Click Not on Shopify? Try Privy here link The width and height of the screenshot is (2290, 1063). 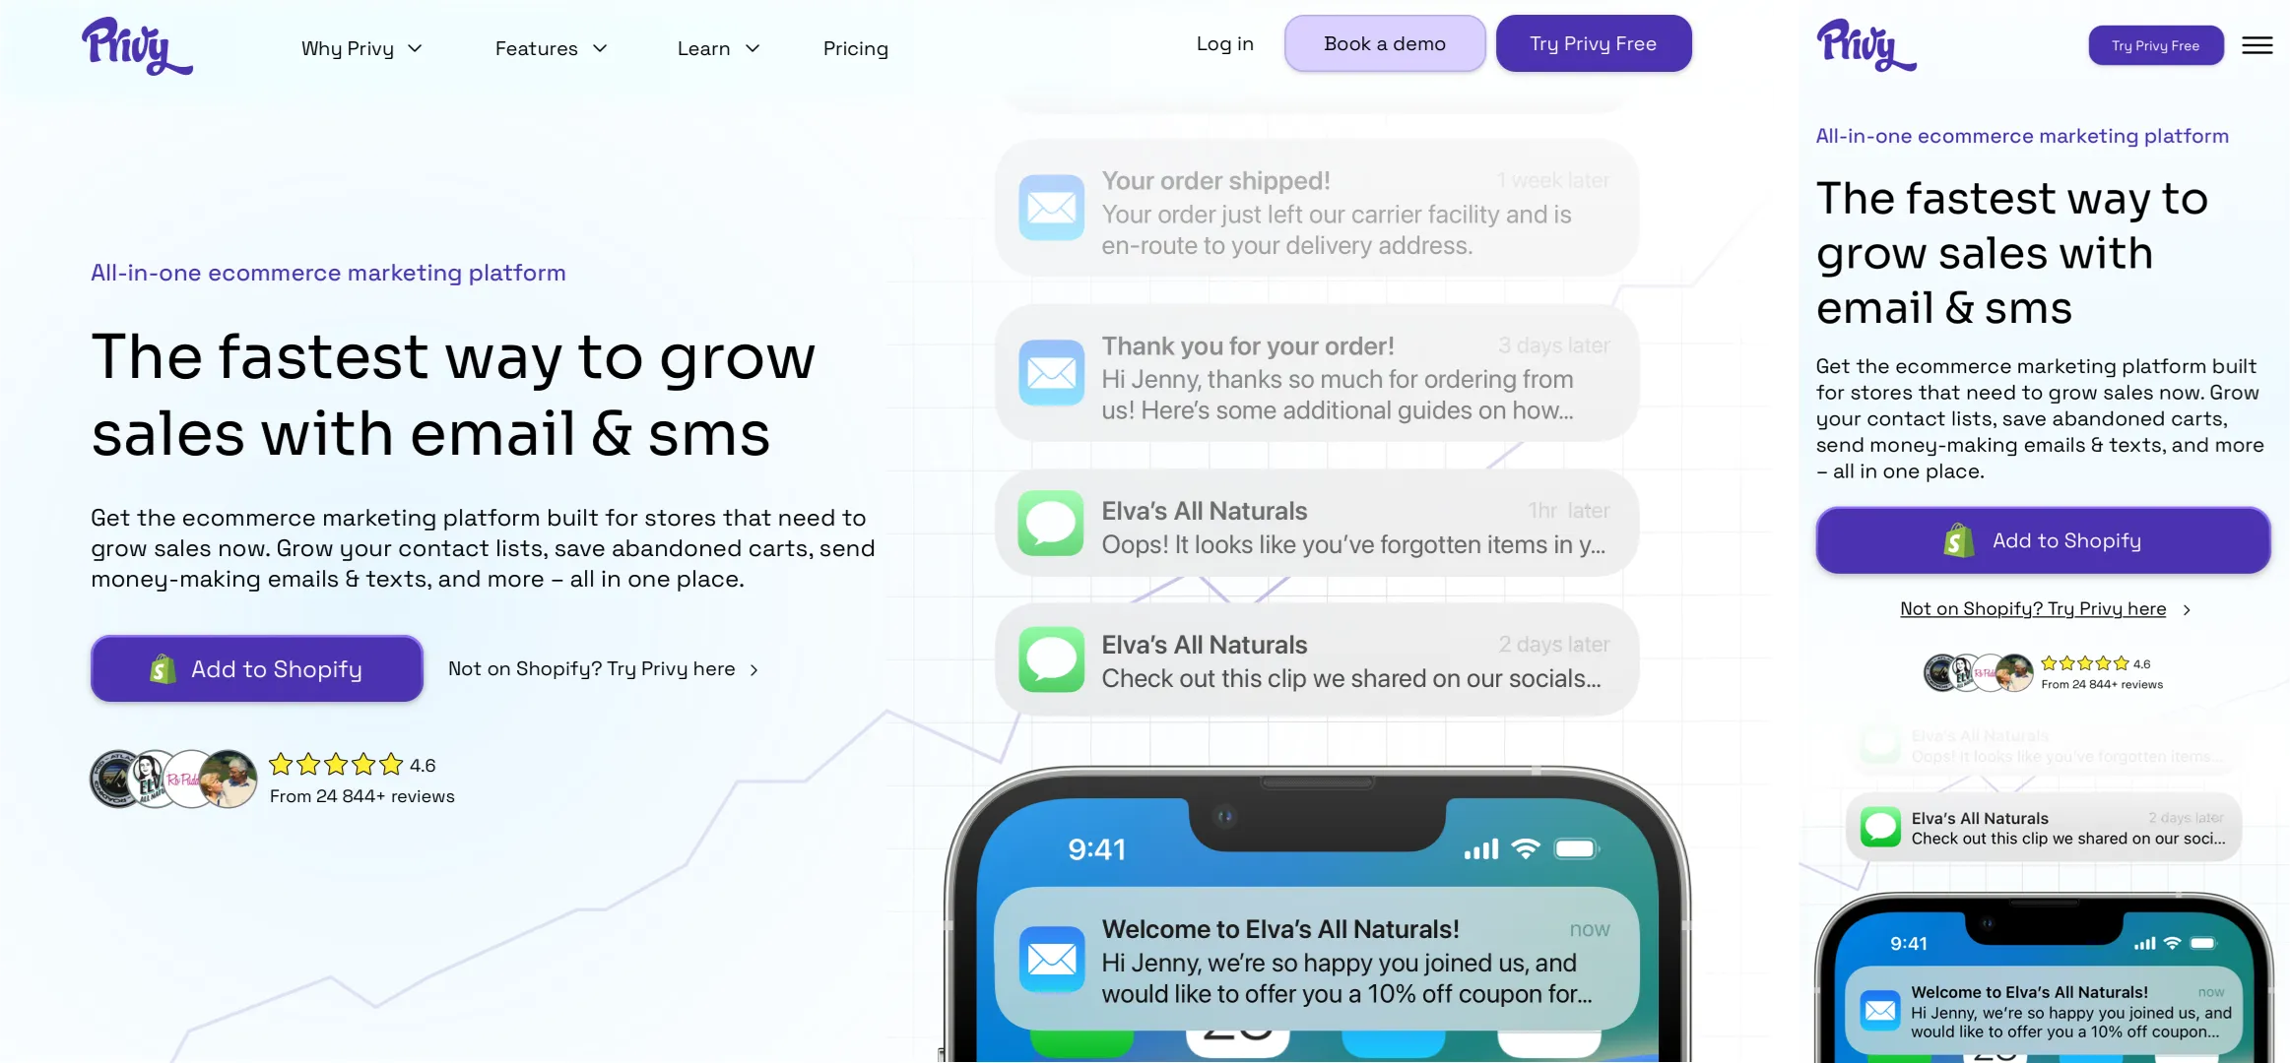click(592, 668)
